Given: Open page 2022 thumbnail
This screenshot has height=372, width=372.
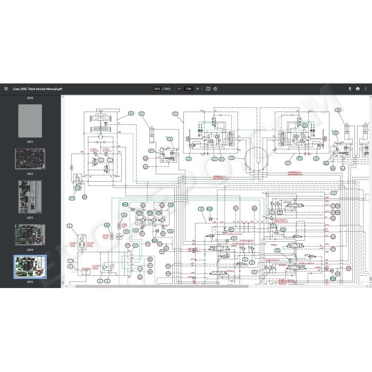Looking at the screenshot, I should 30,197.
